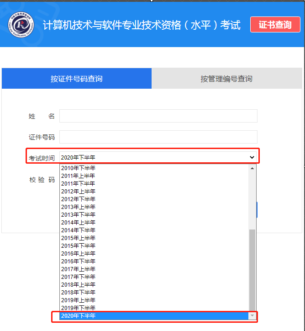Choose 2018年下半年 from the list

click(x=79, y=292)
